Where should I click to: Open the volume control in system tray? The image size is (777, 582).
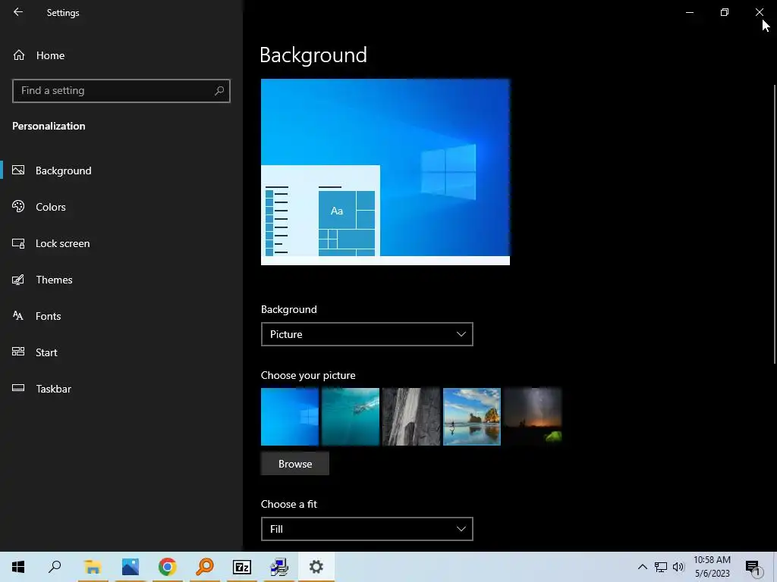(678, 567)
